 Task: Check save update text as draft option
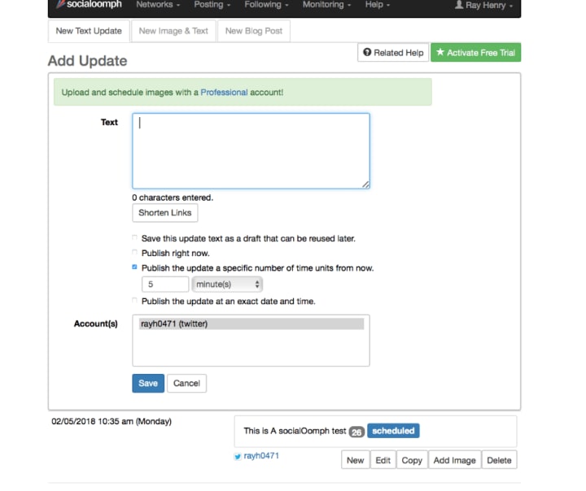coord(134,238)
